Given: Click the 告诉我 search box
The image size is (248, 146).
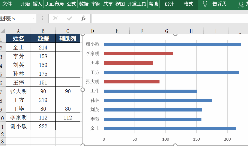Looking at the screenshot, I should tap(219, 4).
